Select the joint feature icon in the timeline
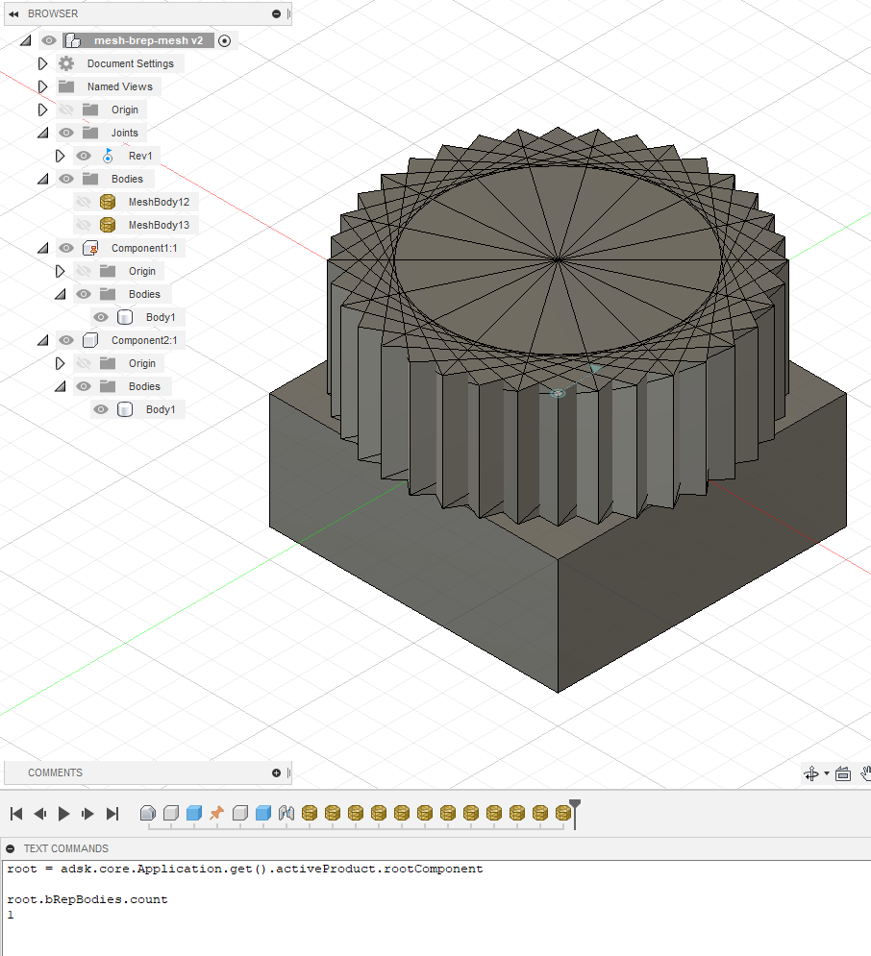 285,813
